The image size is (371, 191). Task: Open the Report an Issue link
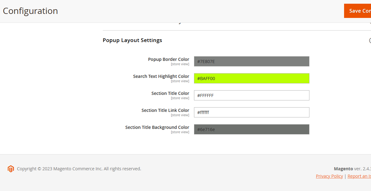click(x=359, y=176)
